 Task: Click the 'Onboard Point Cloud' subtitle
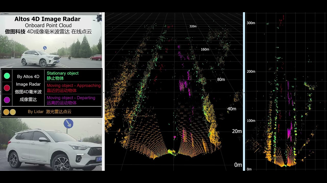(x=48, y=25)
